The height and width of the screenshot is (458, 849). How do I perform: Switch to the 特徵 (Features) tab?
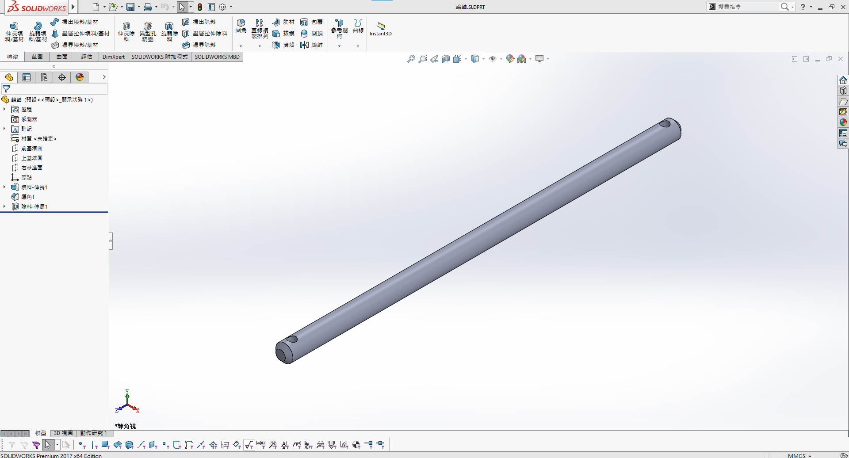(x=12, y=57)
